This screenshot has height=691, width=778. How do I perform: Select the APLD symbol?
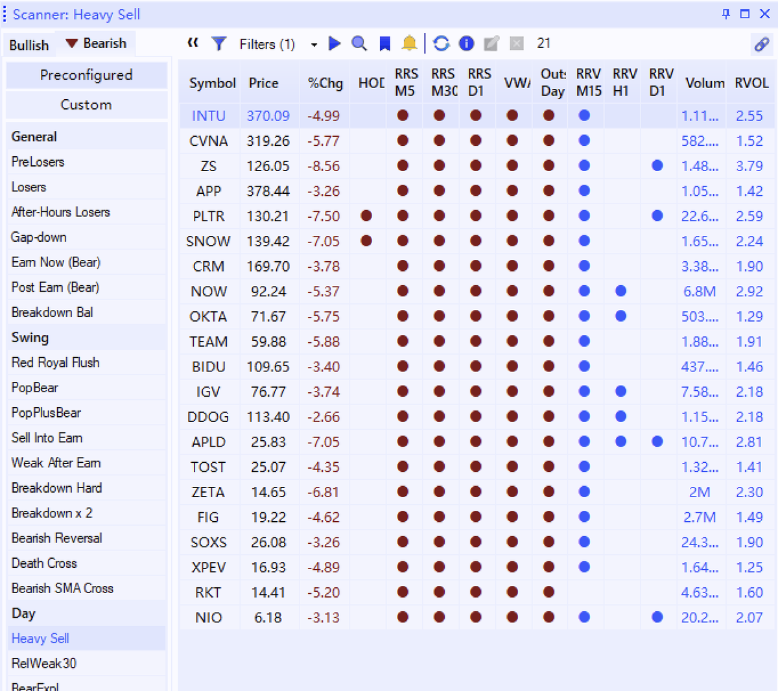(209, 442)
